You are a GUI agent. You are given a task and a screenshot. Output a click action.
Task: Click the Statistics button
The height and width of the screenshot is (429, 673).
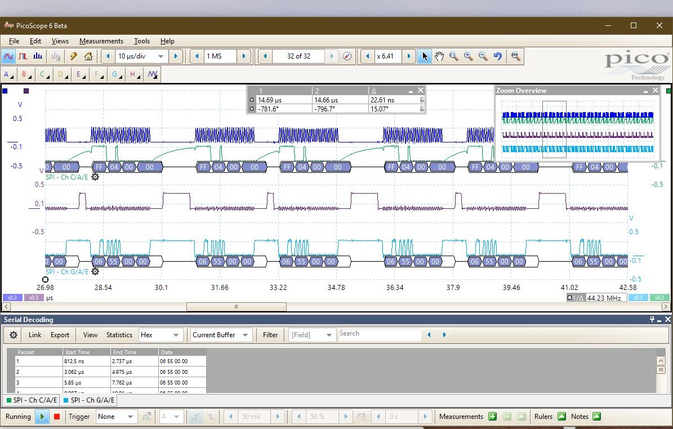click(119, 335)
